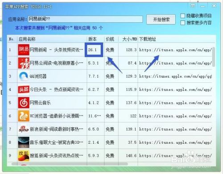Click size cell 87.4
The image size is (223, 174).
click(x=132, y=63)
